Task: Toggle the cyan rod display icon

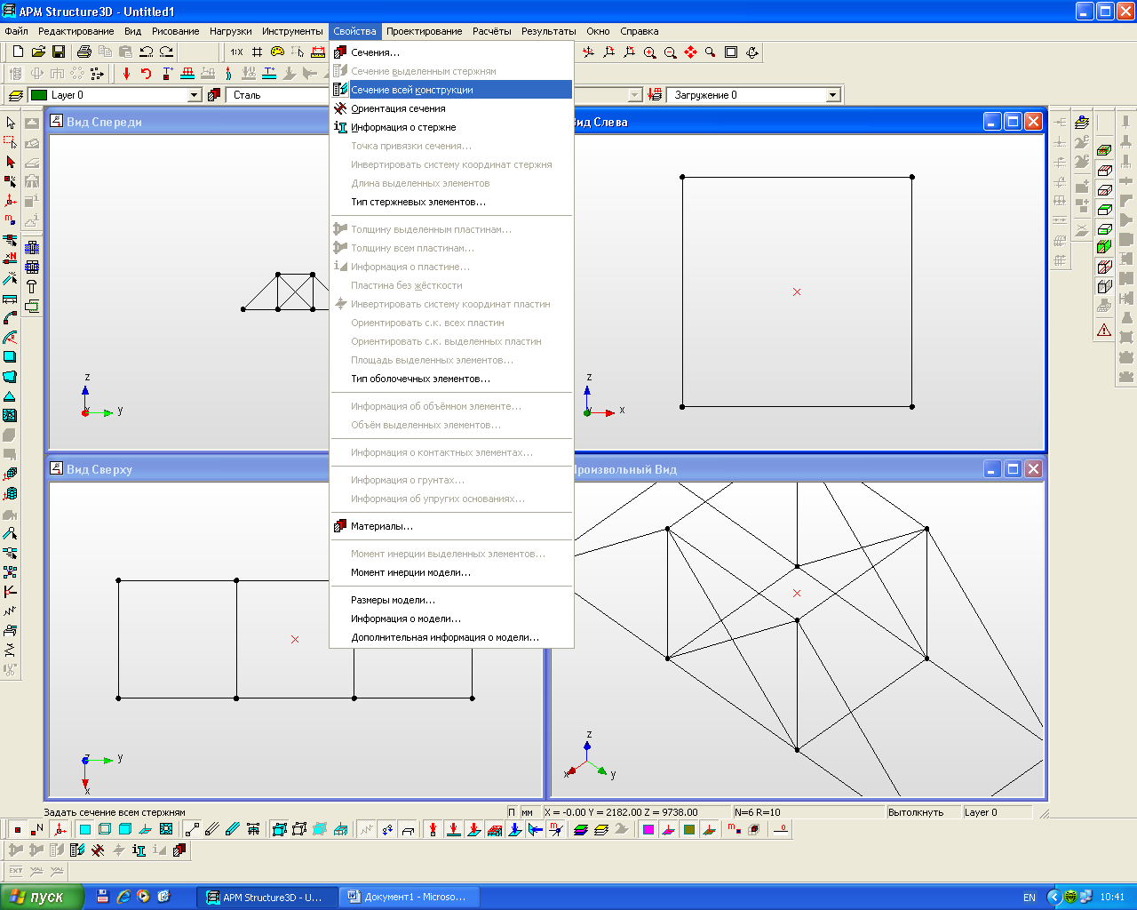Action: tap(233, 829)
